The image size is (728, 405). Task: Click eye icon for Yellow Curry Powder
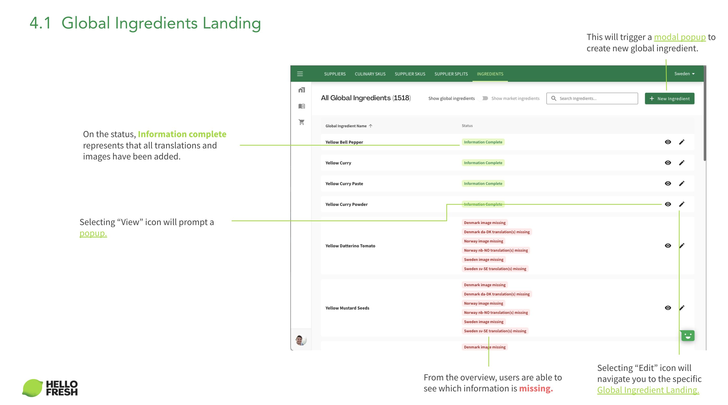[x=668, y=204]
